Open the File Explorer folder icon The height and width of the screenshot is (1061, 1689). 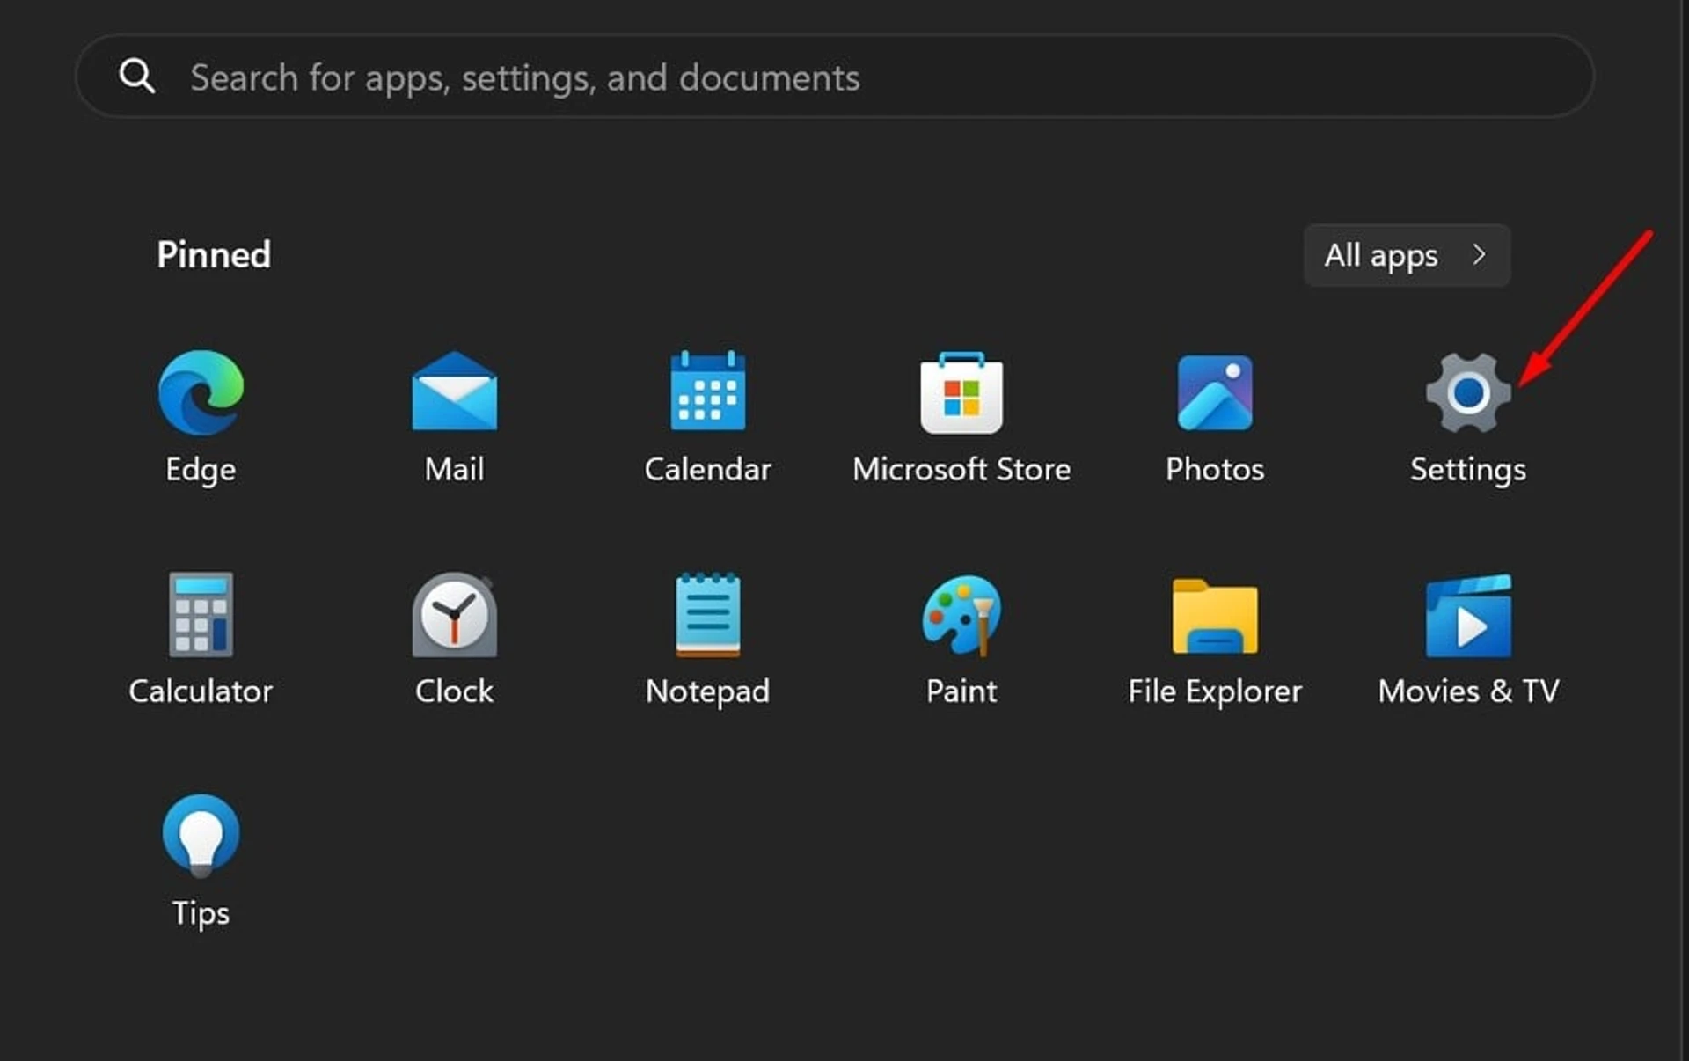coord(1215,616)
